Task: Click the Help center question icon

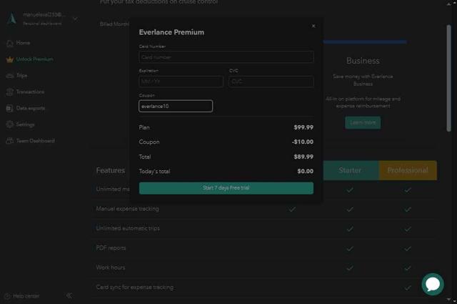Action: (8, 296)
